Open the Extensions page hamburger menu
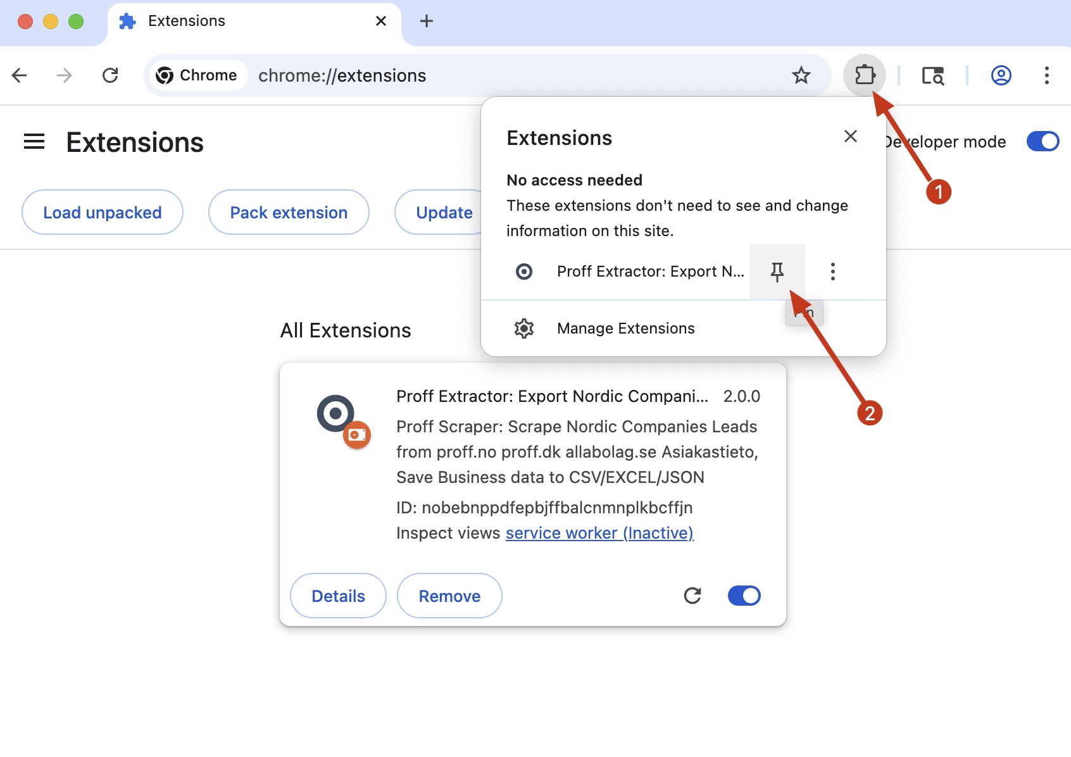The image size is (1071, 757). pyautogui.click(x=34, y=142)
